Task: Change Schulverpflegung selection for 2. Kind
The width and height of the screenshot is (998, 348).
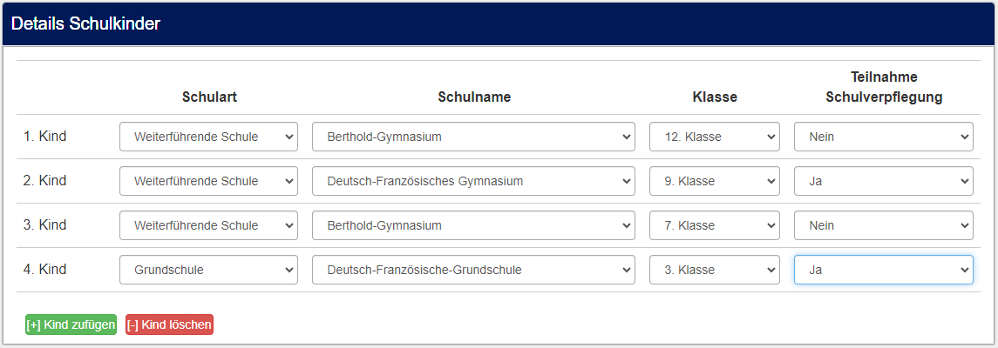Action: click(883, 181)
